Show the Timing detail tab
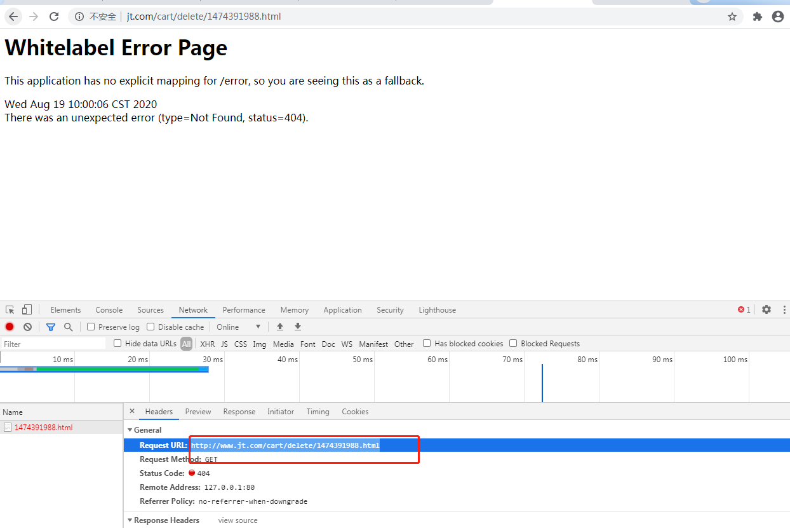Image resolution: width=790 pixels, height=528 pixels. point(318,412)
